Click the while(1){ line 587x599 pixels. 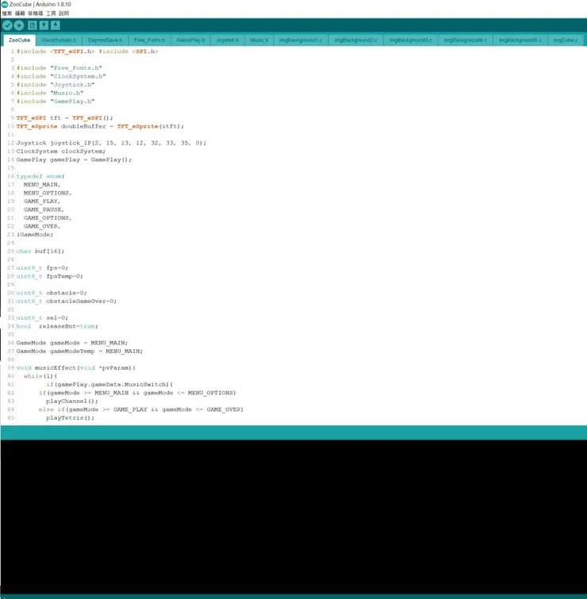pyautogui.click(x=40, y=377)
